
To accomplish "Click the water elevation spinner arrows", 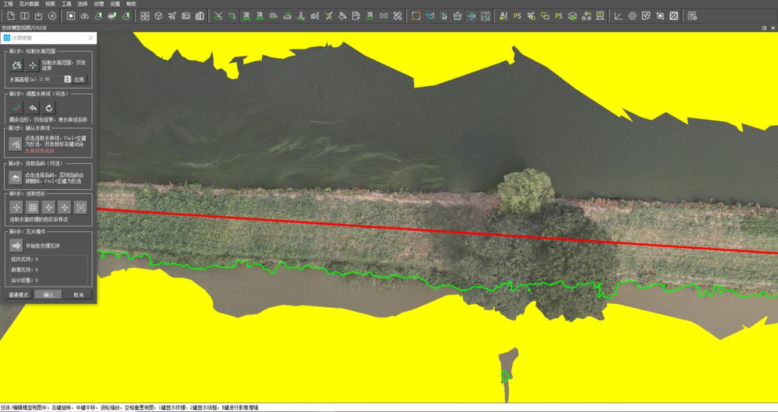I will (x=67, y=79).
